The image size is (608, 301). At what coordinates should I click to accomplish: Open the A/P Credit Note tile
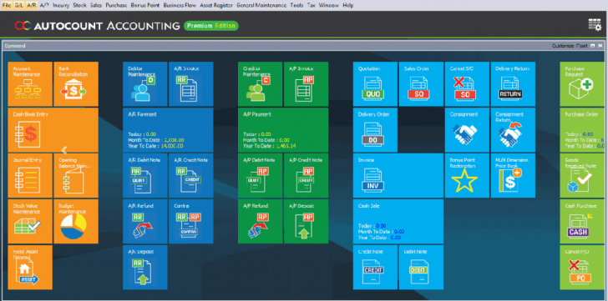coord(306,176)
